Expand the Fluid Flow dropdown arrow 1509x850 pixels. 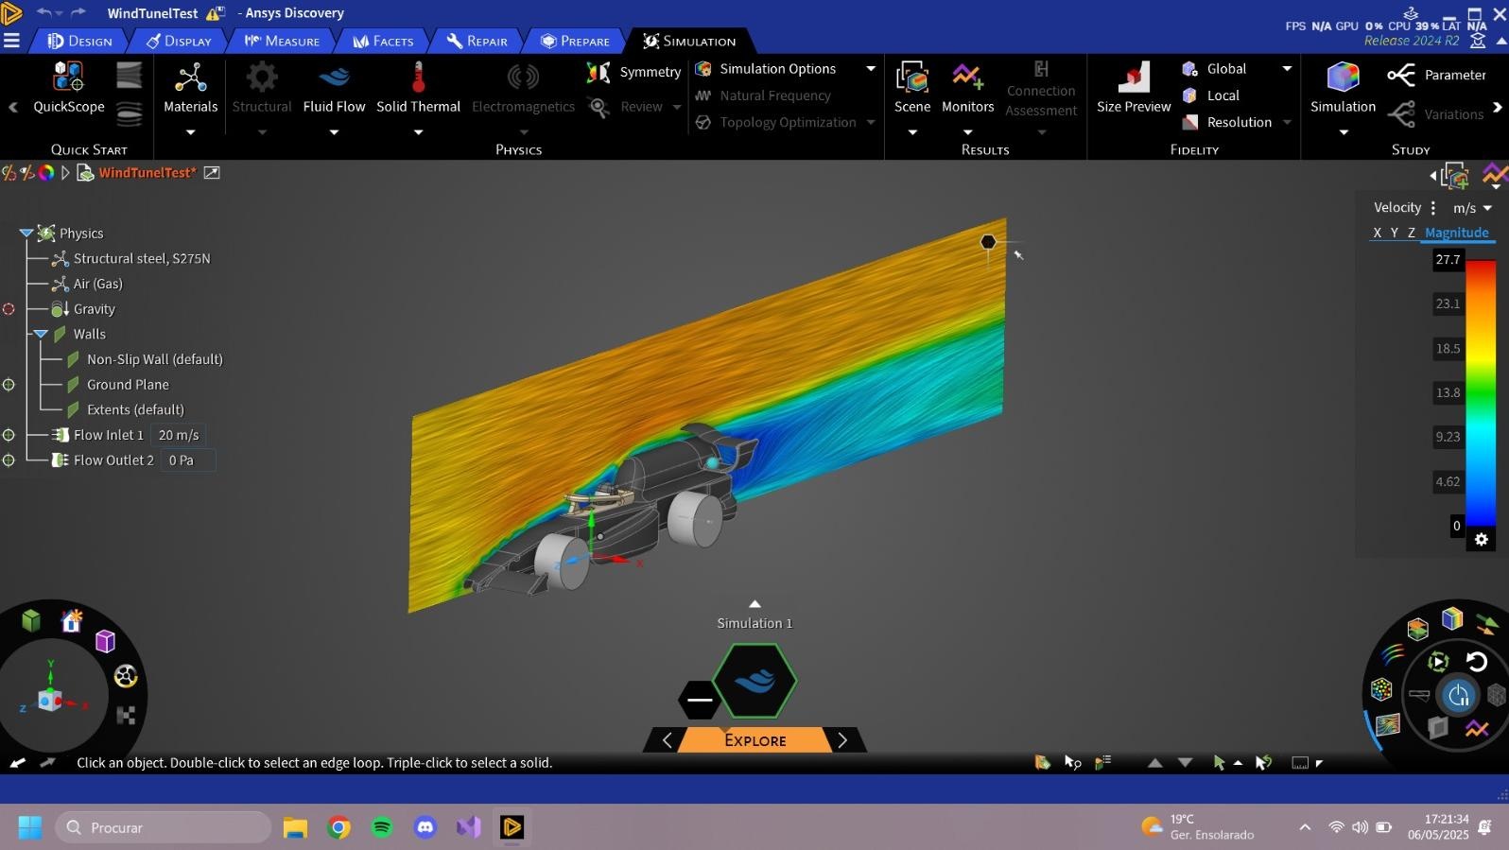click(x=334, y=132)
